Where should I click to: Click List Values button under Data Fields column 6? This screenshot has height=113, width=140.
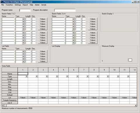pyautogui.click(x=73, y=98)
